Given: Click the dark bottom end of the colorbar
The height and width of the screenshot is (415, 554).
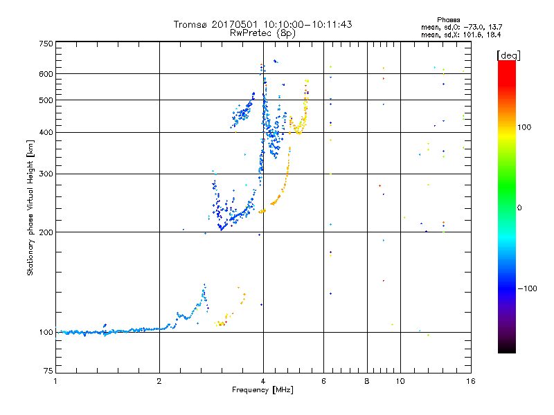Looking at the screenshot, I should point(507,346).
